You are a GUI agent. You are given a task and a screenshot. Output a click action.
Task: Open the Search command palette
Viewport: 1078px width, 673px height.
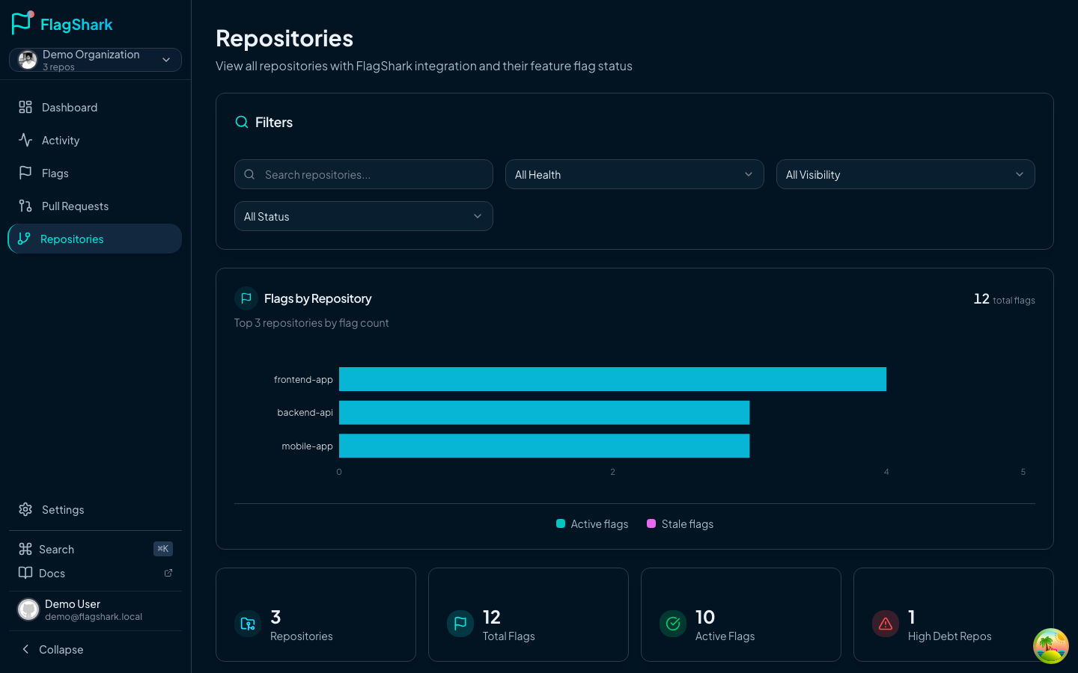[x=57, y=549]
